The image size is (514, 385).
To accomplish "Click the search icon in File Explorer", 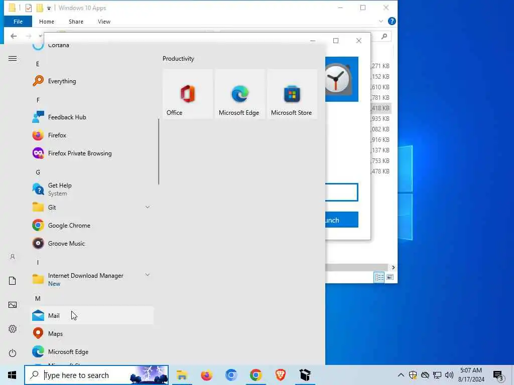I will (x=384, y=36).
